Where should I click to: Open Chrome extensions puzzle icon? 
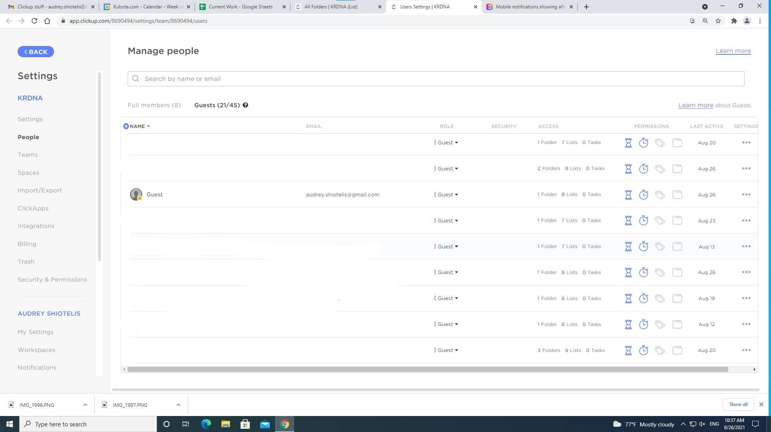click(734, 21)
